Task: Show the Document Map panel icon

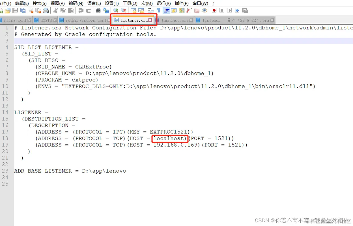Action: tap(181, 10)
